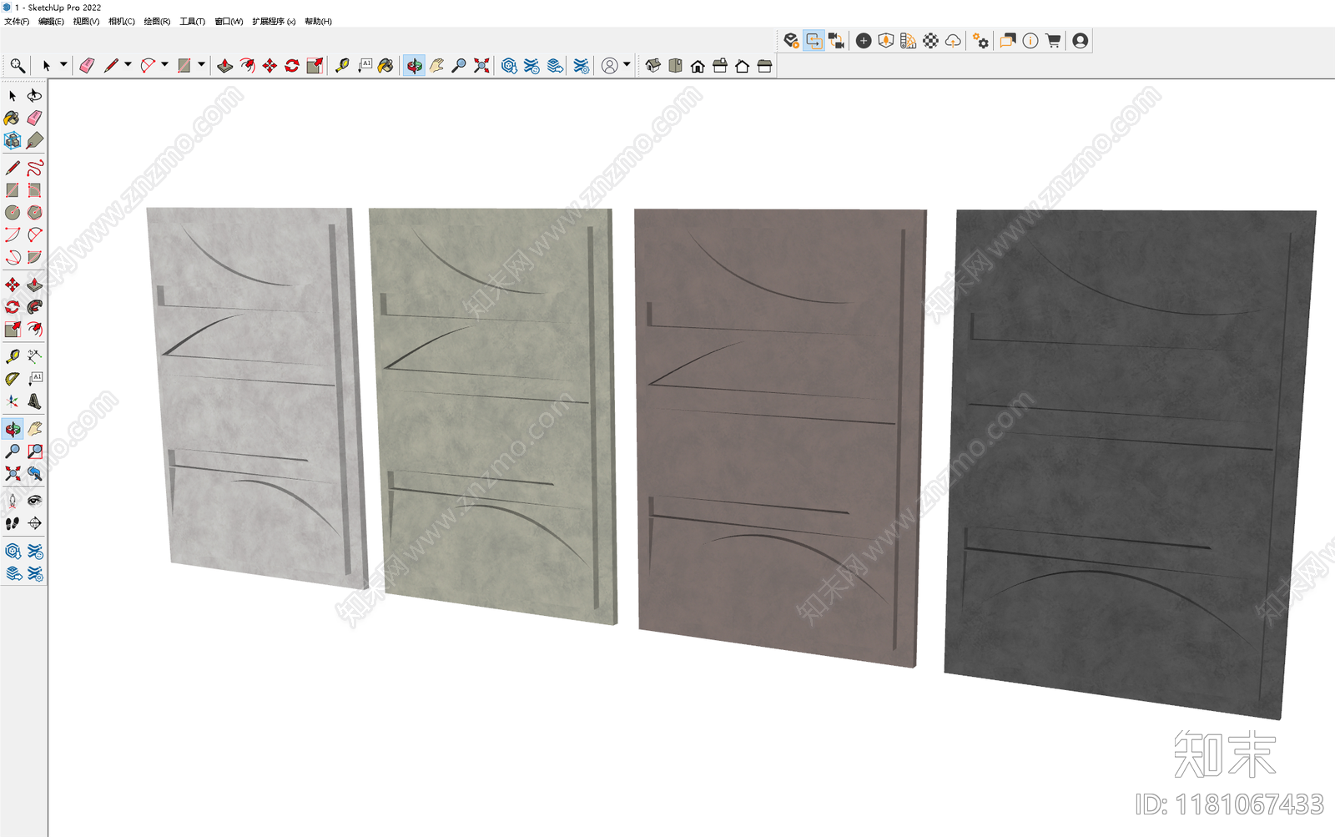Toggle Enscape Live Updates button
This screenshot has height=837, width=1335.
(x=814, y=40)
